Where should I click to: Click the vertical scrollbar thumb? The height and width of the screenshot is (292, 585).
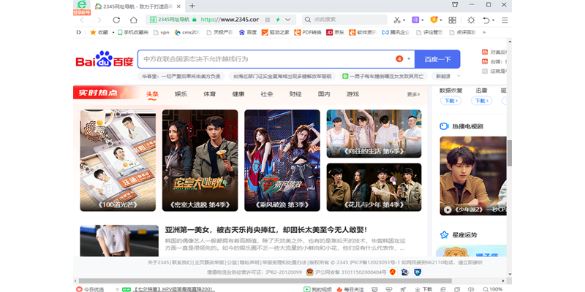point(509,153)
